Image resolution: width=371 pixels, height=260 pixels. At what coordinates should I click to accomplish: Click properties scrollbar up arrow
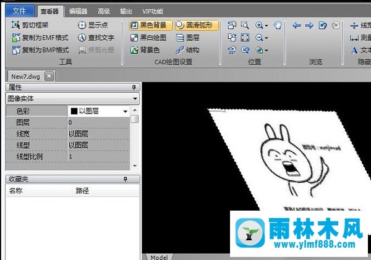tap(135, 110)
